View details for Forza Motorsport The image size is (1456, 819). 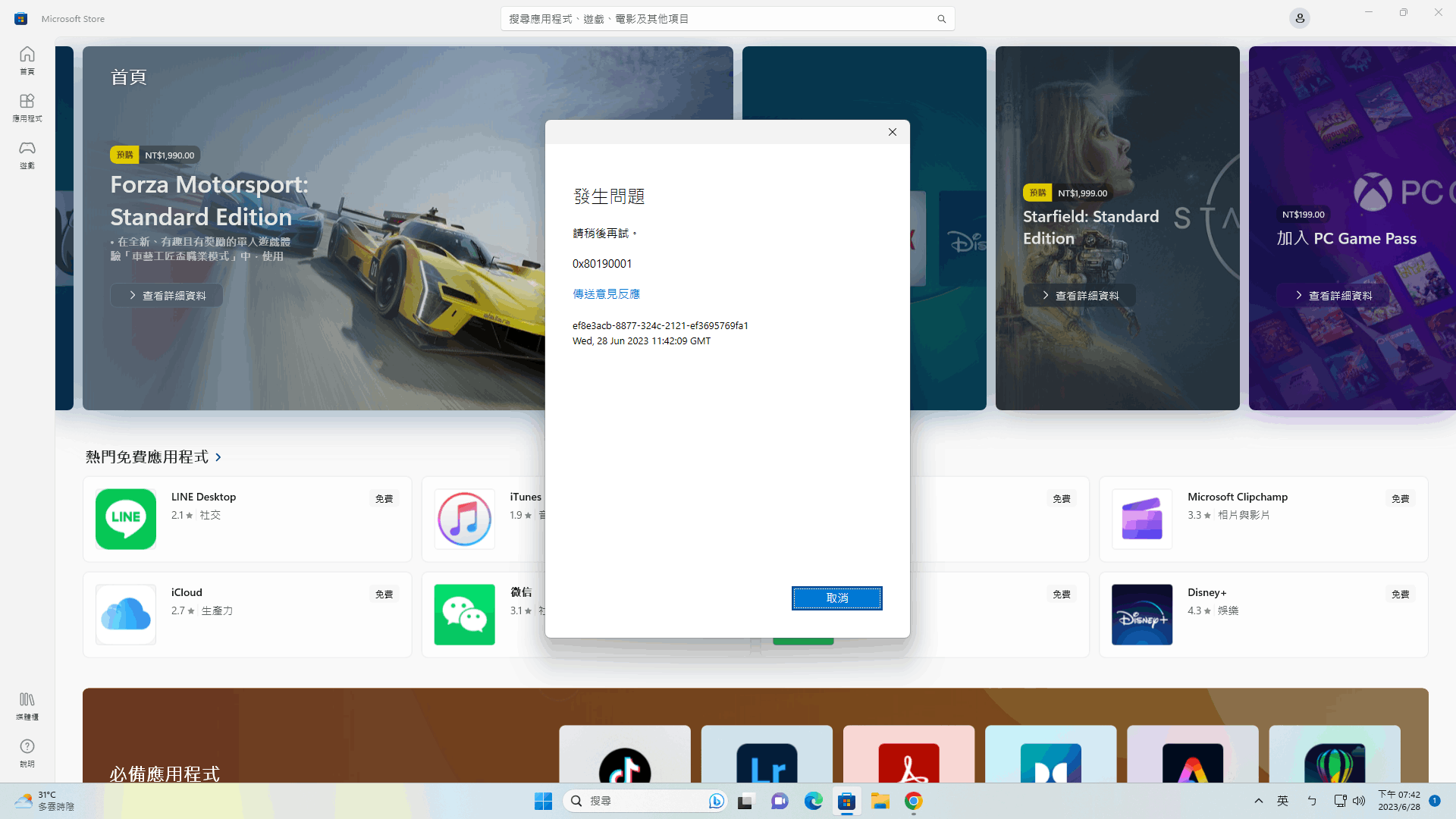tap(167, 295)
